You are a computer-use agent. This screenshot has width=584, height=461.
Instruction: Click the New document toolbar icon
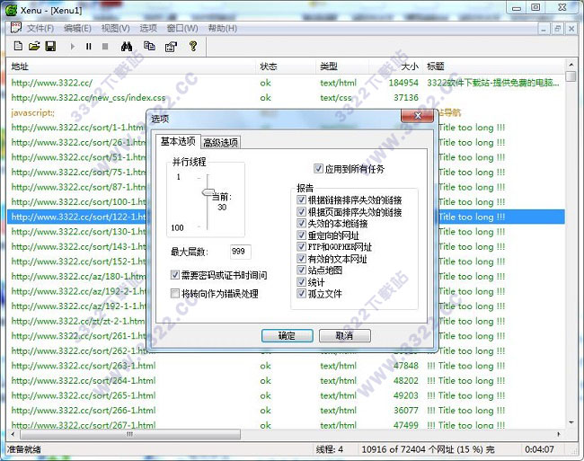[18, 46]
